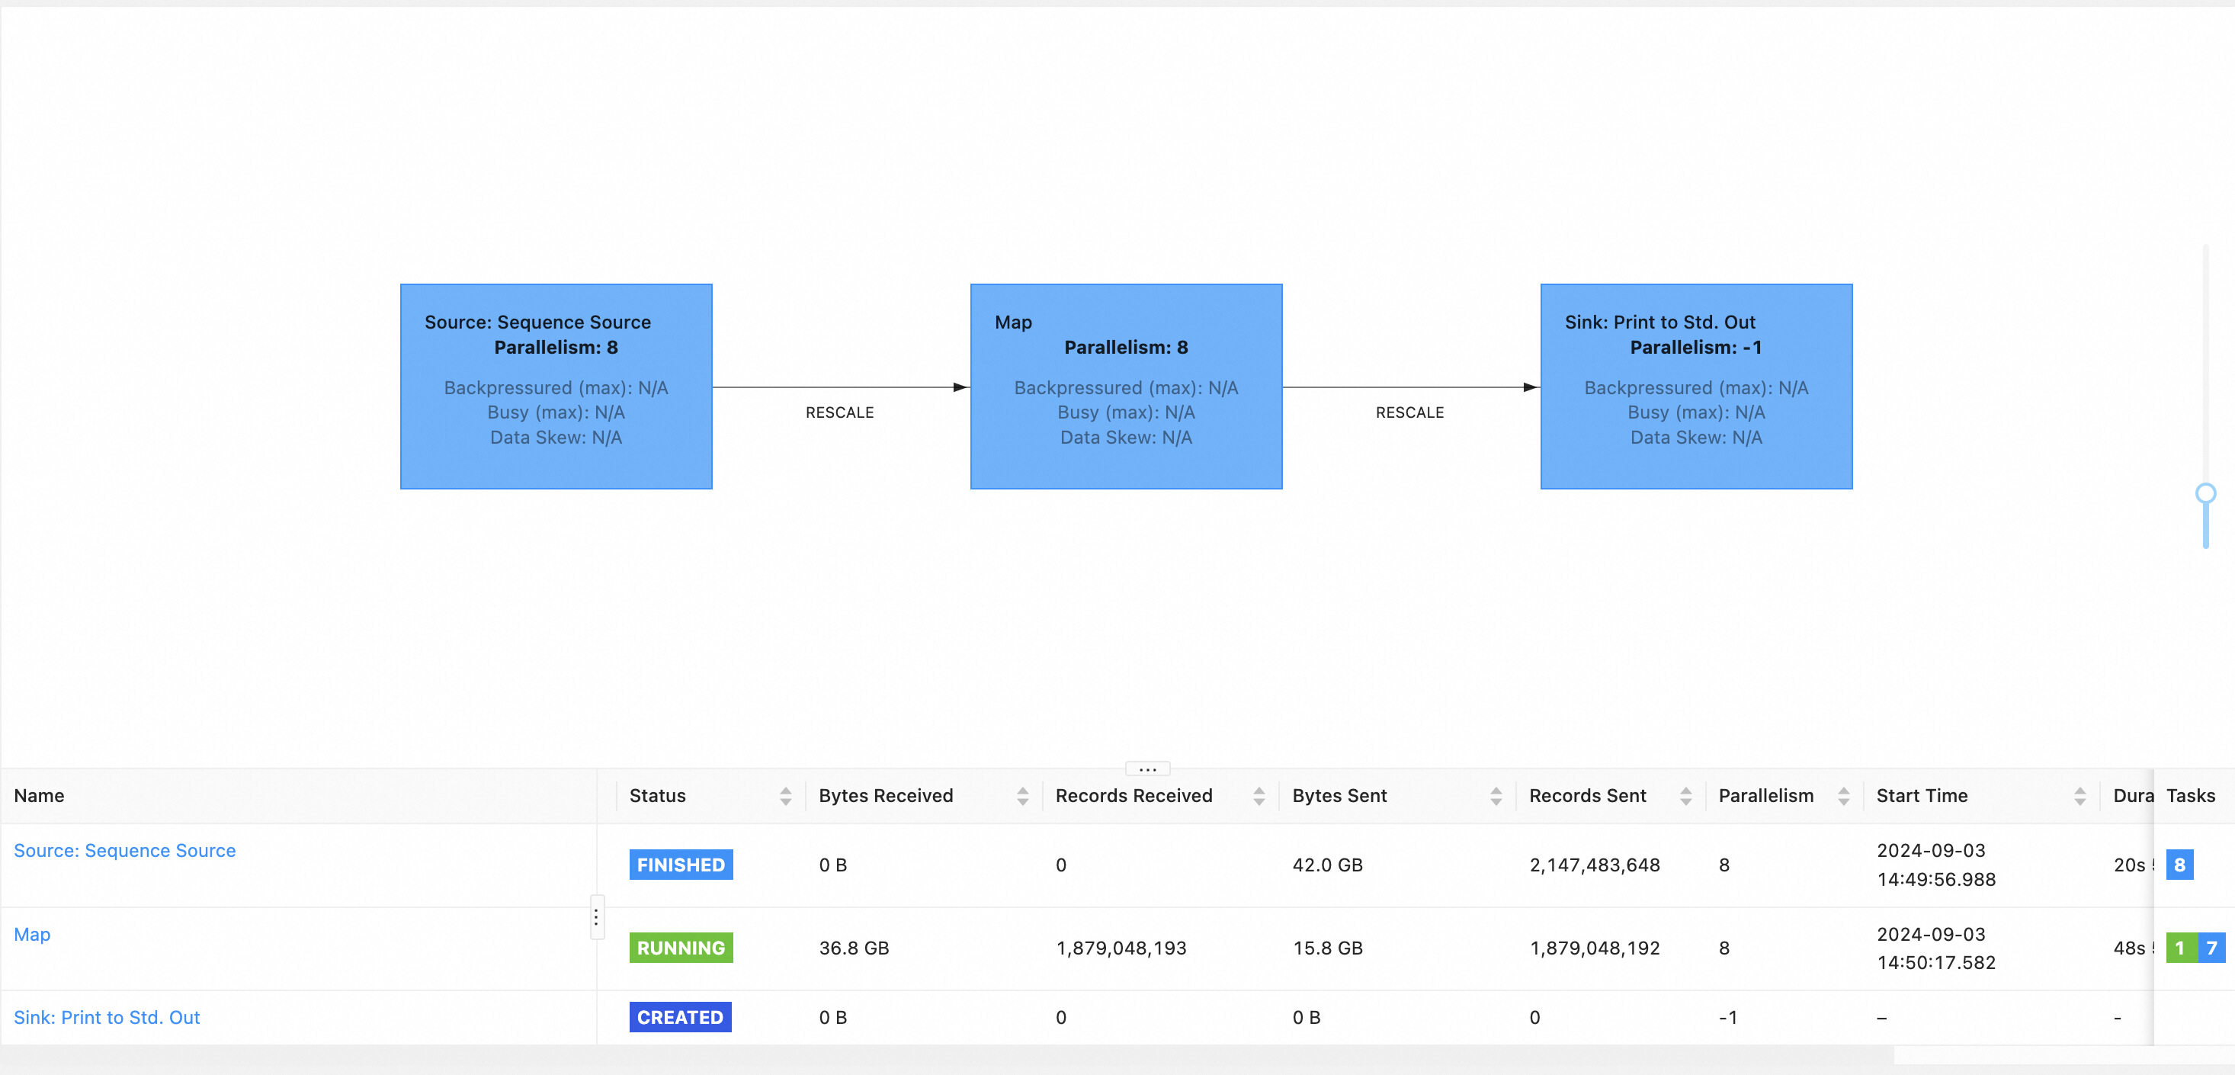Expand the panel using the ellipsis handle
2235x1075 pixels.
(1147, 769)
